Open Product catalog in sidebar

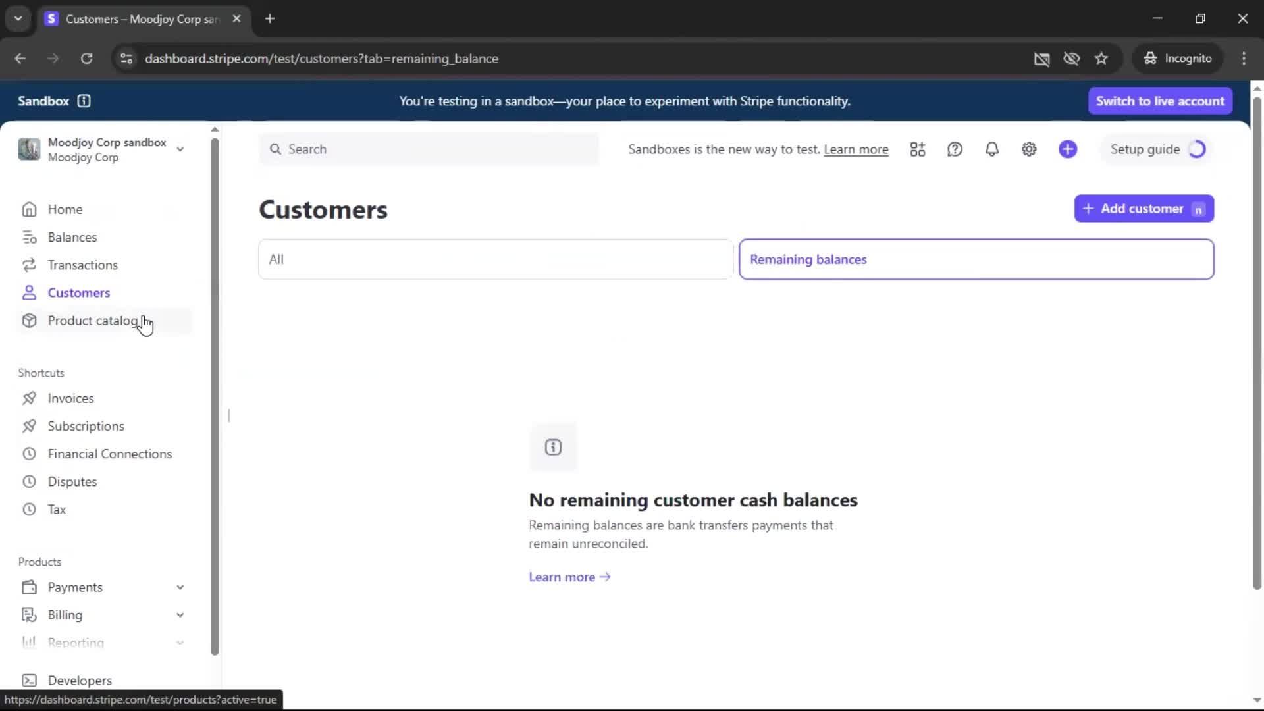click(x=92, y=321)
